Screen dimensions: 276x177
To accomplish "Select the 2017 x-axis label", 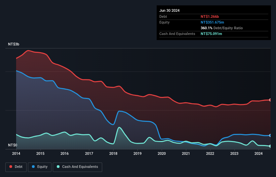I will tap(89, 153).
